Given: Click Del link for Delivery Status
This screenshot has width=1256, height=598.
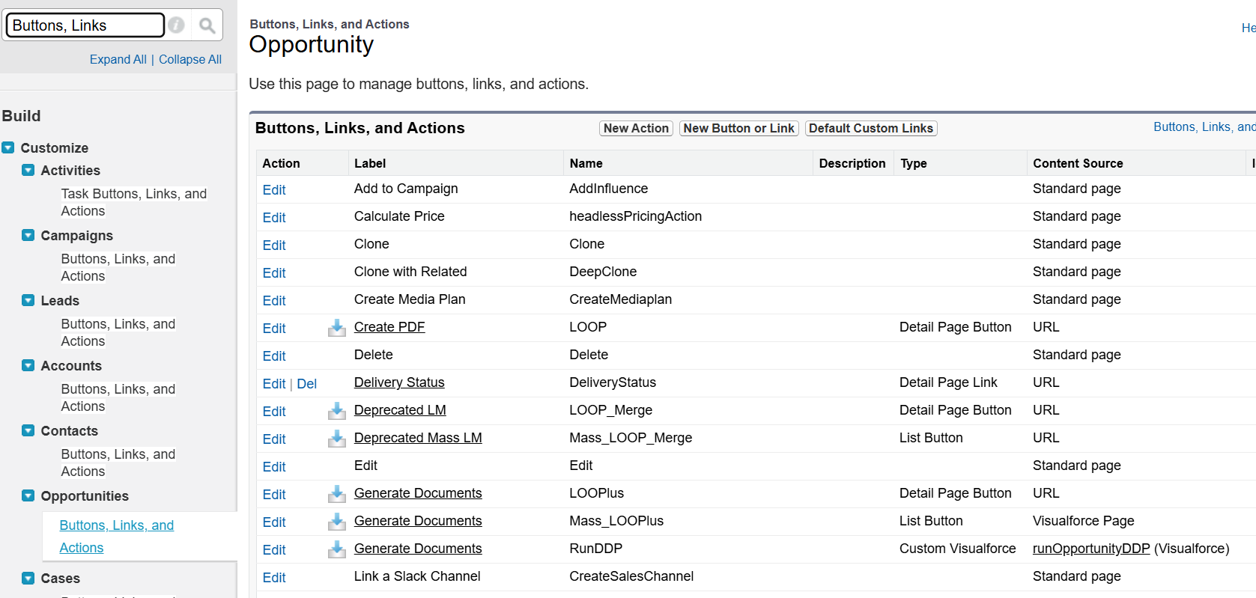Looking at the screenshot, I should (x=307, y=384).
